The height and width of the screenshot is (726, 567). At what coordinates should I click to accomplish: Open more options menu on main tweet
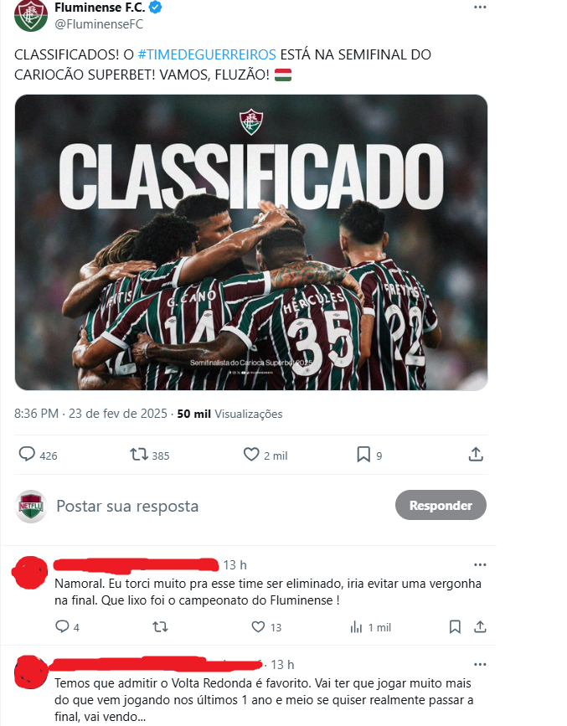tap(481, 7)
